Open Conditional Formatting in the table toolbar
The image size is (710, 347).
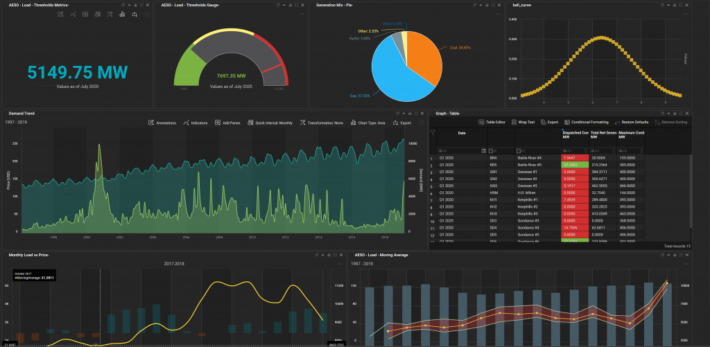587,122
